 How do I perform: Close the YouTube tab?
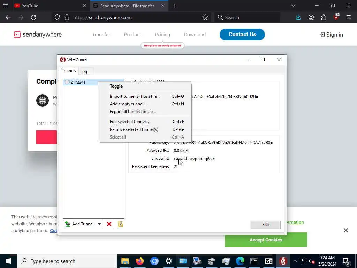coord(84,6)
